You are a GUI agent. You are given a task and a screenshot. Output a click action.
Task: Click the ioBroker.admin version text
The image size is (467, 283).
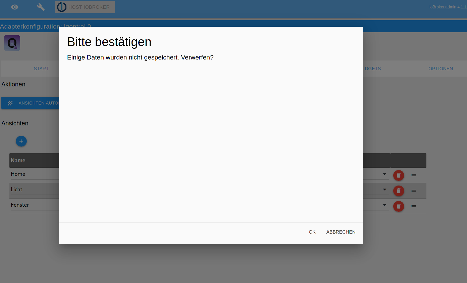tap(448, 7)
